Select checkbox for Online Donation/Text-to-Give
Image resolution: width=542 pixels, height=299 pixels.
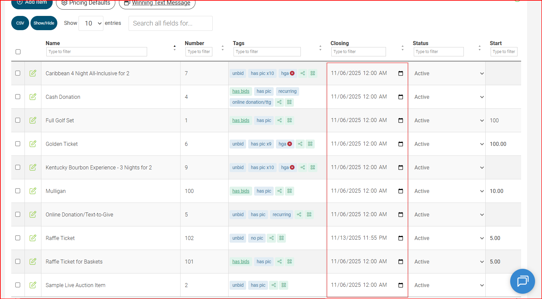pyautogui.click(x=18, y=214)
